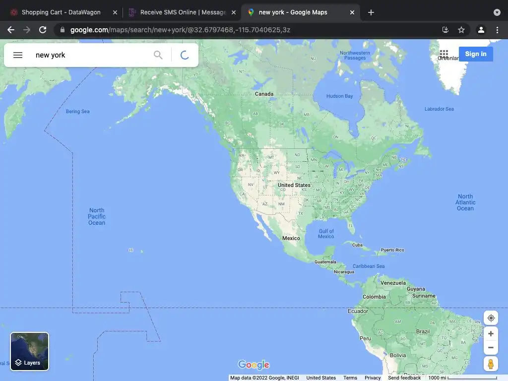Close the Shopping Cart - DataWagon tab
Viewport: 508px width, 381px height.
pyautogui.click(x=115, y=12)
